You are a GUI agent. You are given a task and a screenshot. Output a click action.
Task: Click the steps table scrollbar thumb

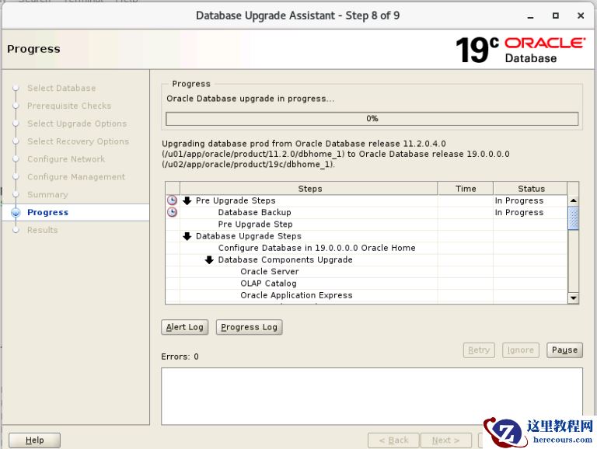pos(574,218)
